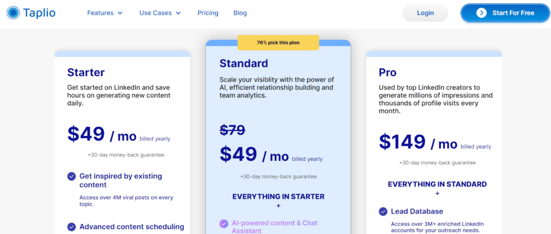Click checkmark icon beside Get inspired by existing content

click(x=72, y=176)
